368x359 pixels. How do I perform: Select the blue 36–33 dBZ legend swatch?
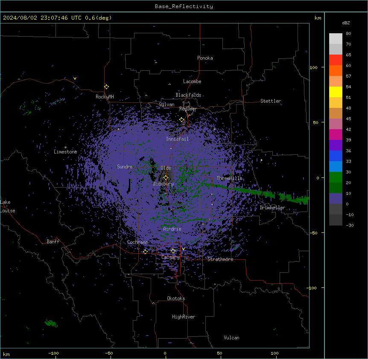(336, 156)
